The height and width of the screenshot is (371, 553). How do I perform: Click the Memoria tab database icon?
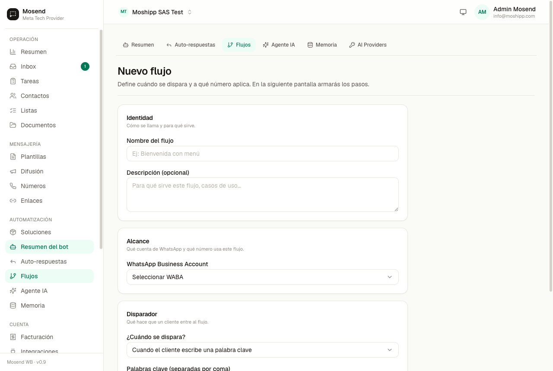click(x=310, y=45)
